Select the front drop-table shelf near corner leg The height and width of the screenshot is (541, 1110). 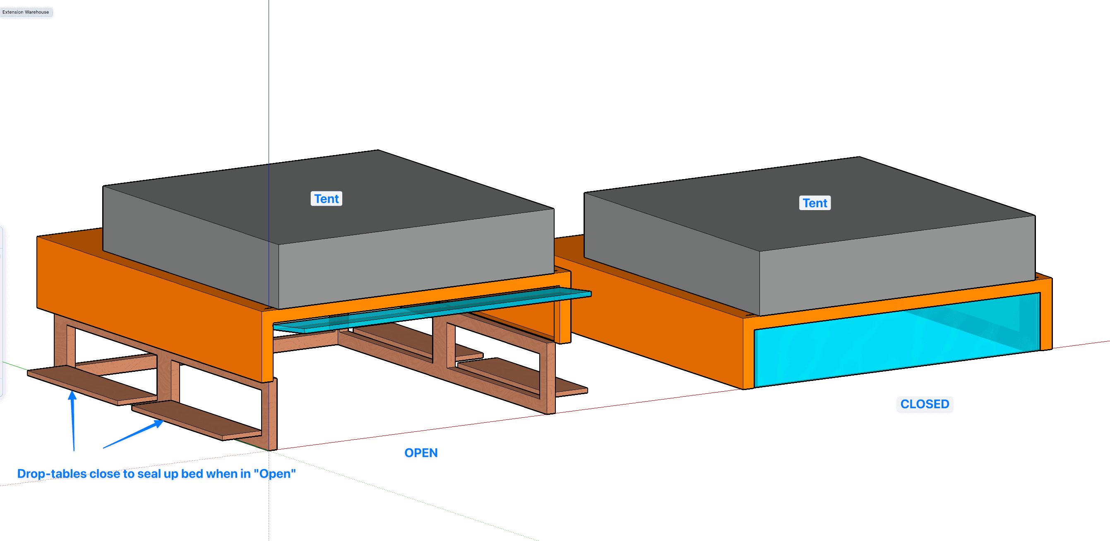pyautogui.click(x=197, y=420)
